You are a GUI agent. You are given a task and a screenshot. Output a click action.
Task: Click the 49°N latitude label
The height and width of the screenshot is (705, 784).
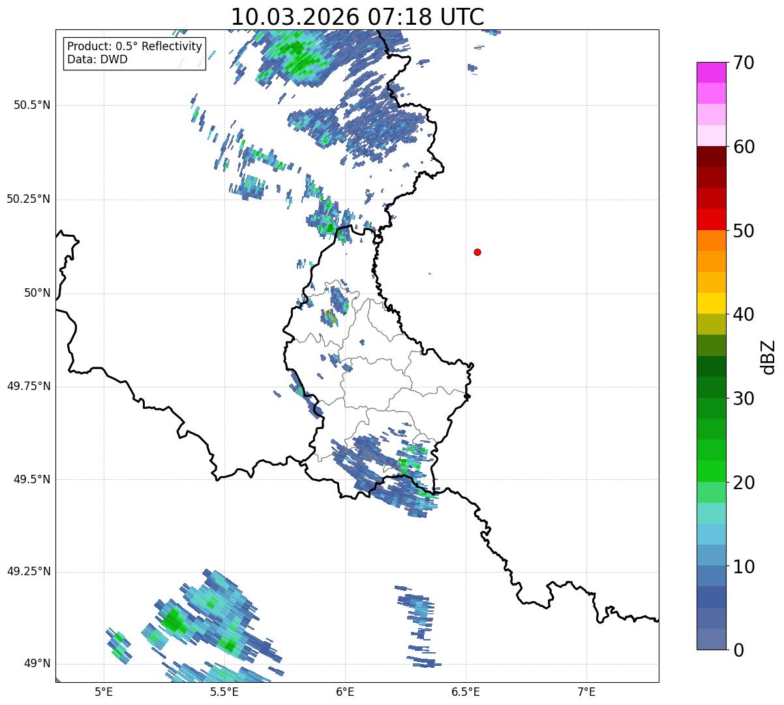[37, 664]
